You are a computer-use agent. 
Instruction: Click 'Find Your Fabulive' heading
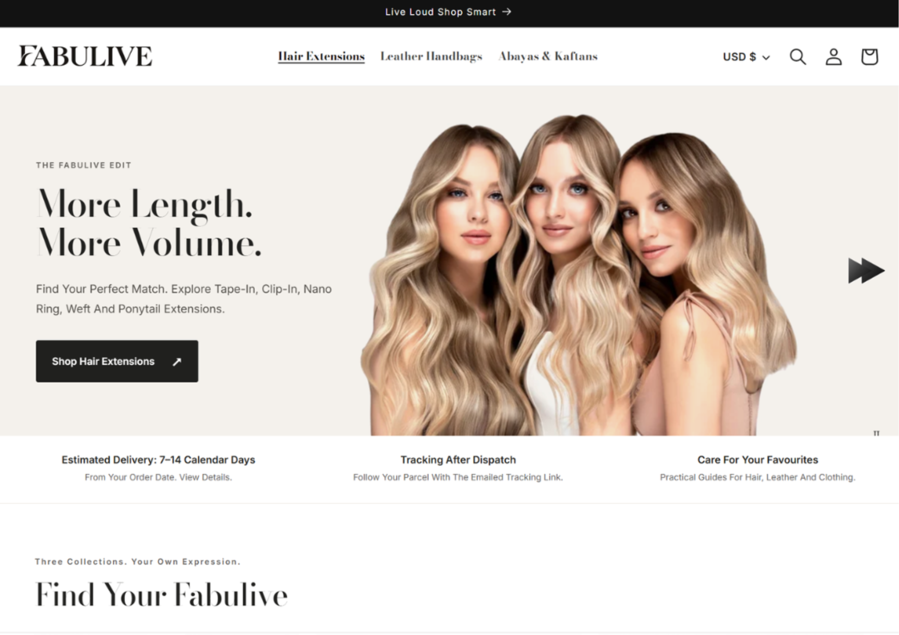(161, 595)
